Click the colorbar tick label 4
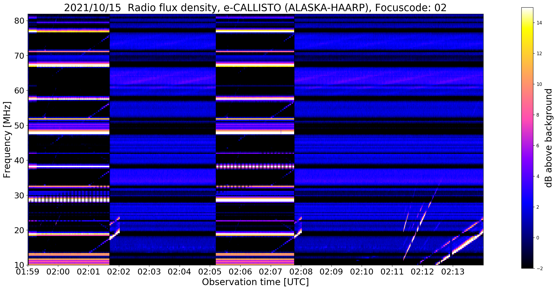The height and width of the screenshot is (290, 557). click(x=538, y=176)
